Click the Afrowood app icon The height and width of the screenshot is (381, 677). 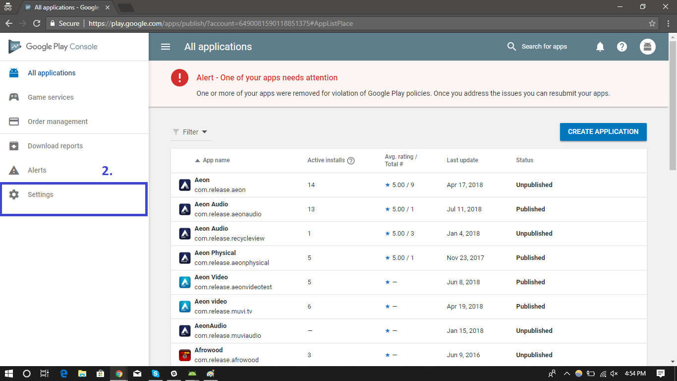click(x=185, y=355)
